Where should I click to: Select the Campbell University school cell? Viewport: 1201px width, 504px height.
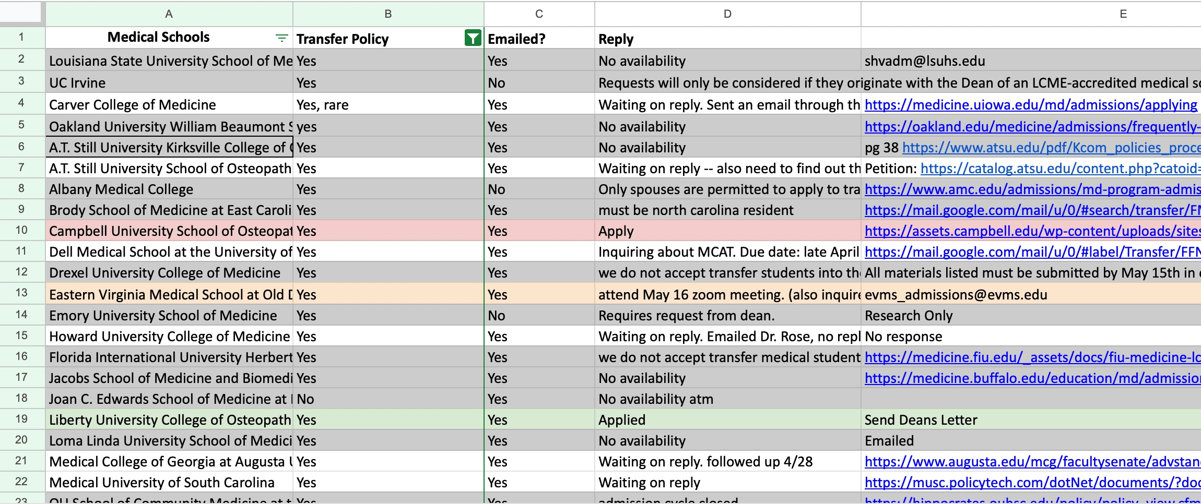(x=169, y=231)
